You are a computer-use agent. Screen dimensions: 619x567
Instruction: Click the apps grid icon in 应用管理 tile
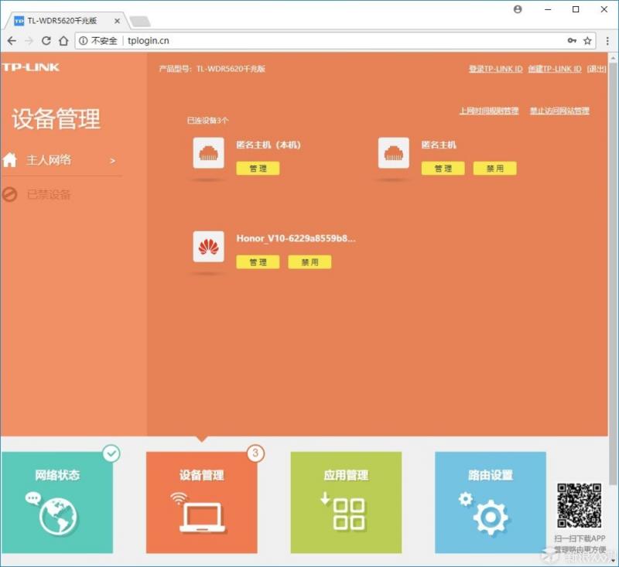(x=344, y=511)
